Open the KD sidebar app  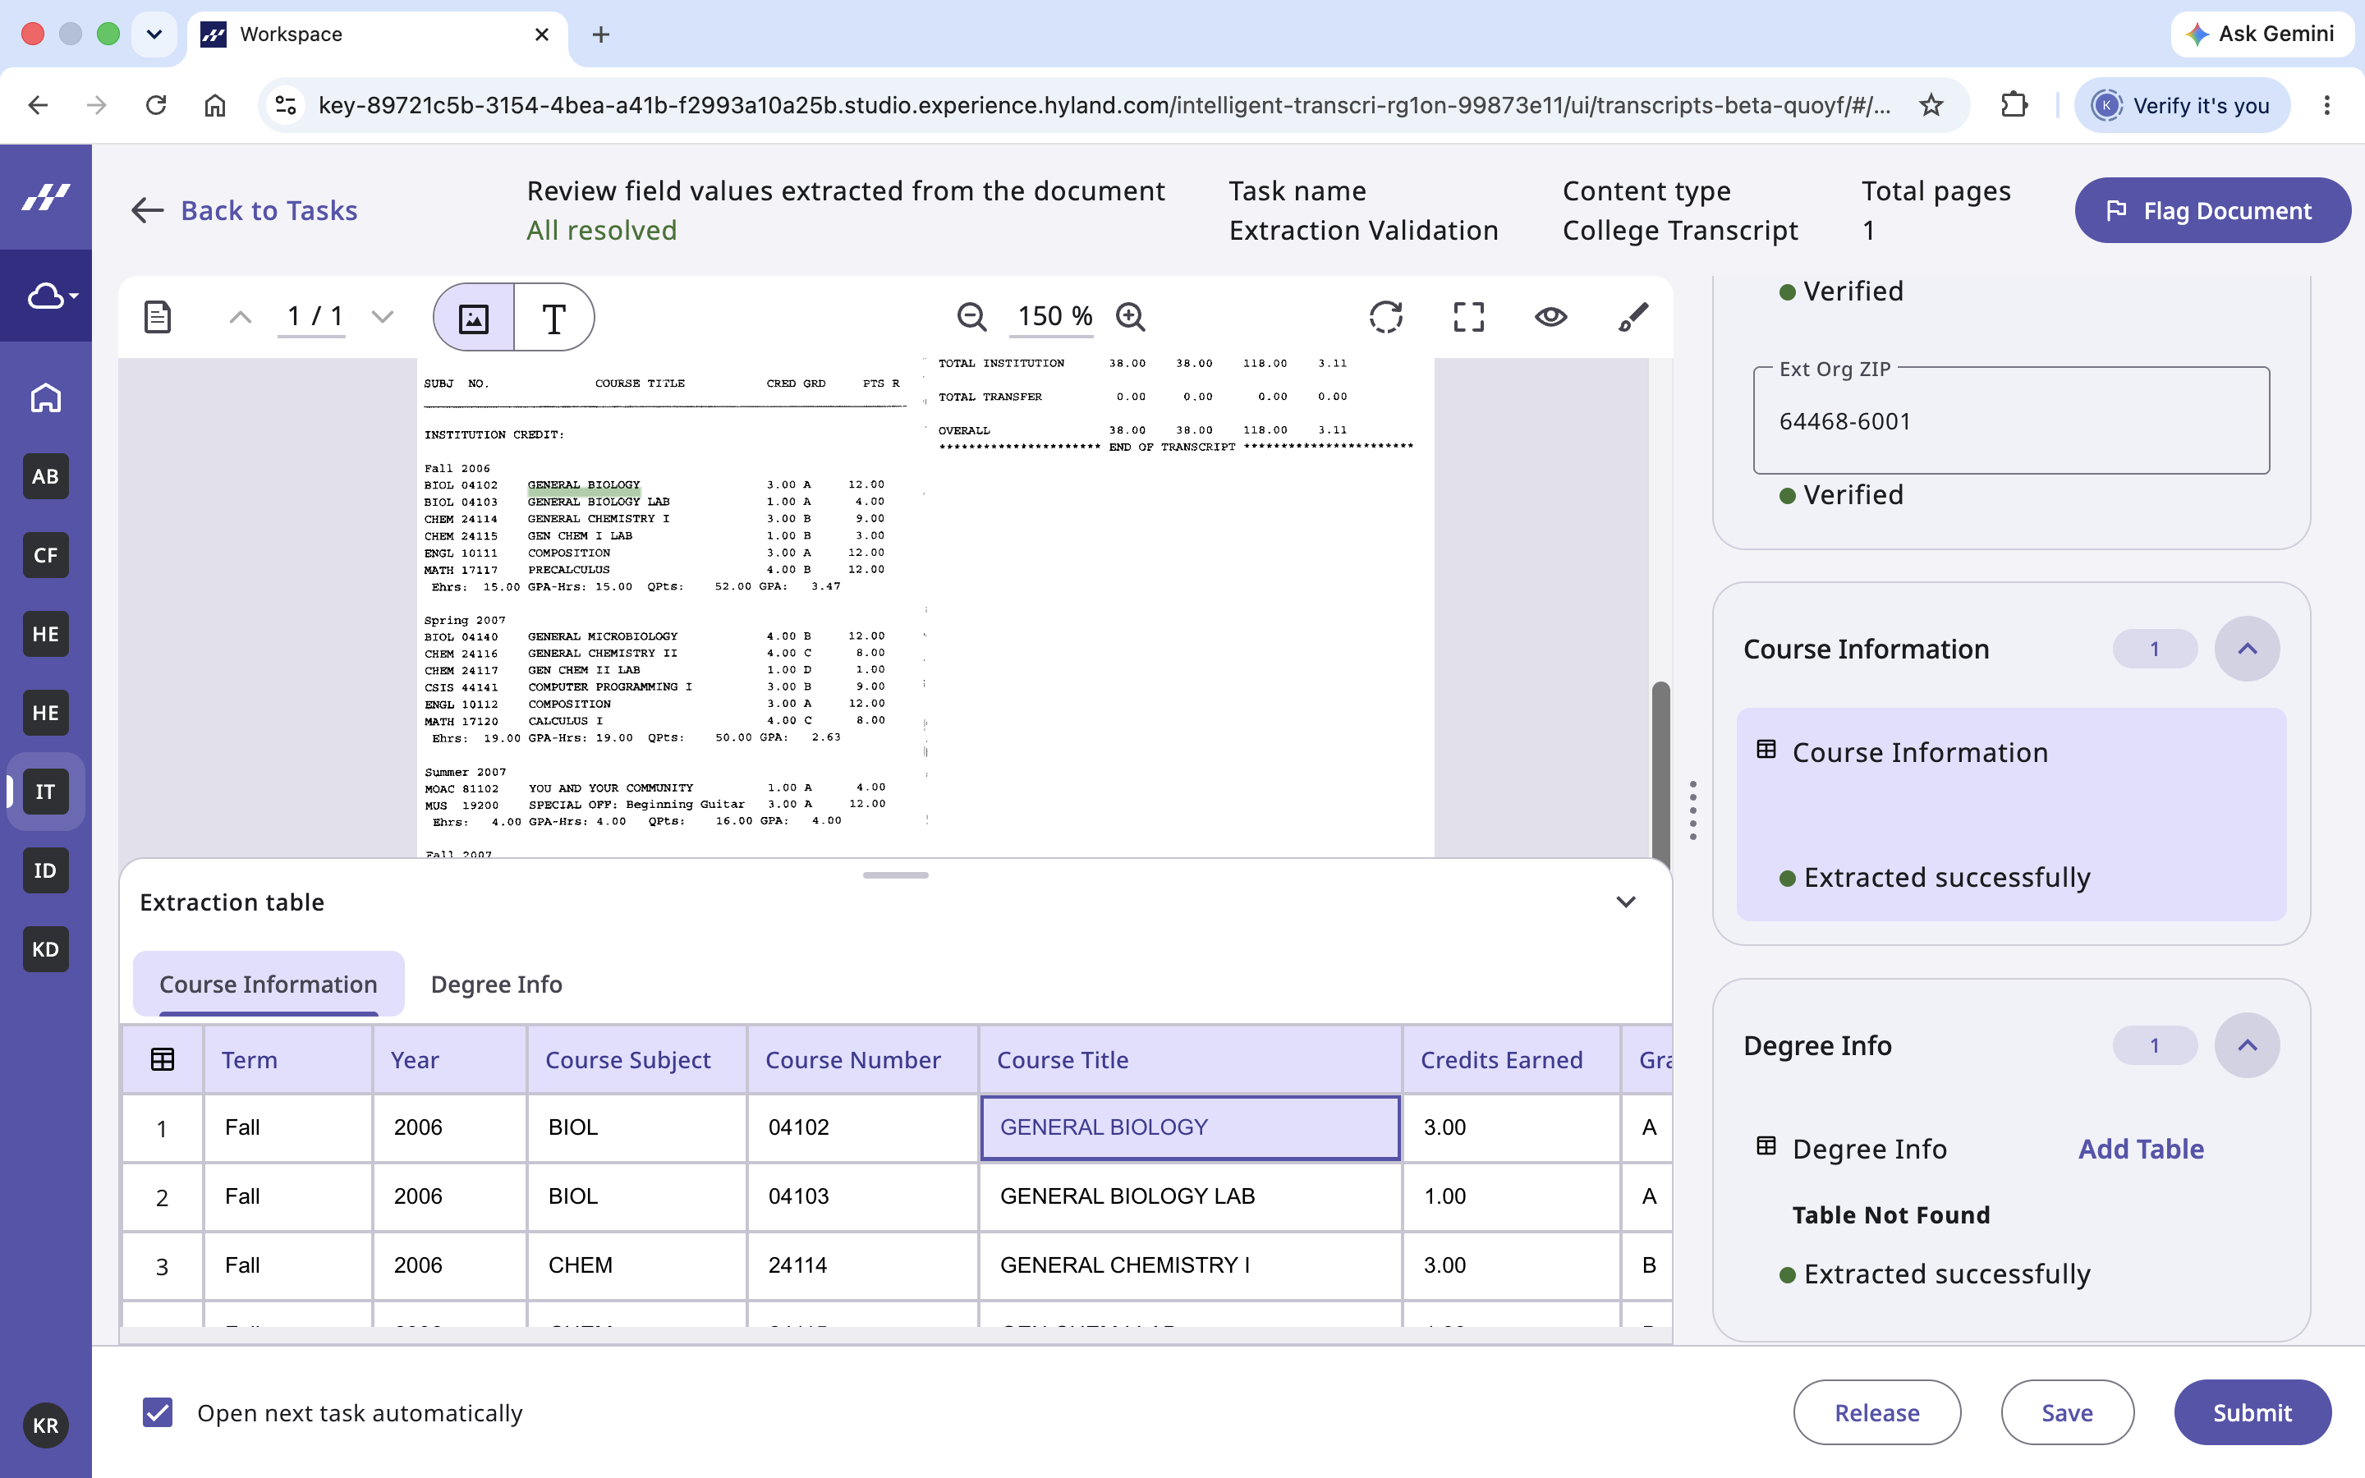click(x=46, y=949)
